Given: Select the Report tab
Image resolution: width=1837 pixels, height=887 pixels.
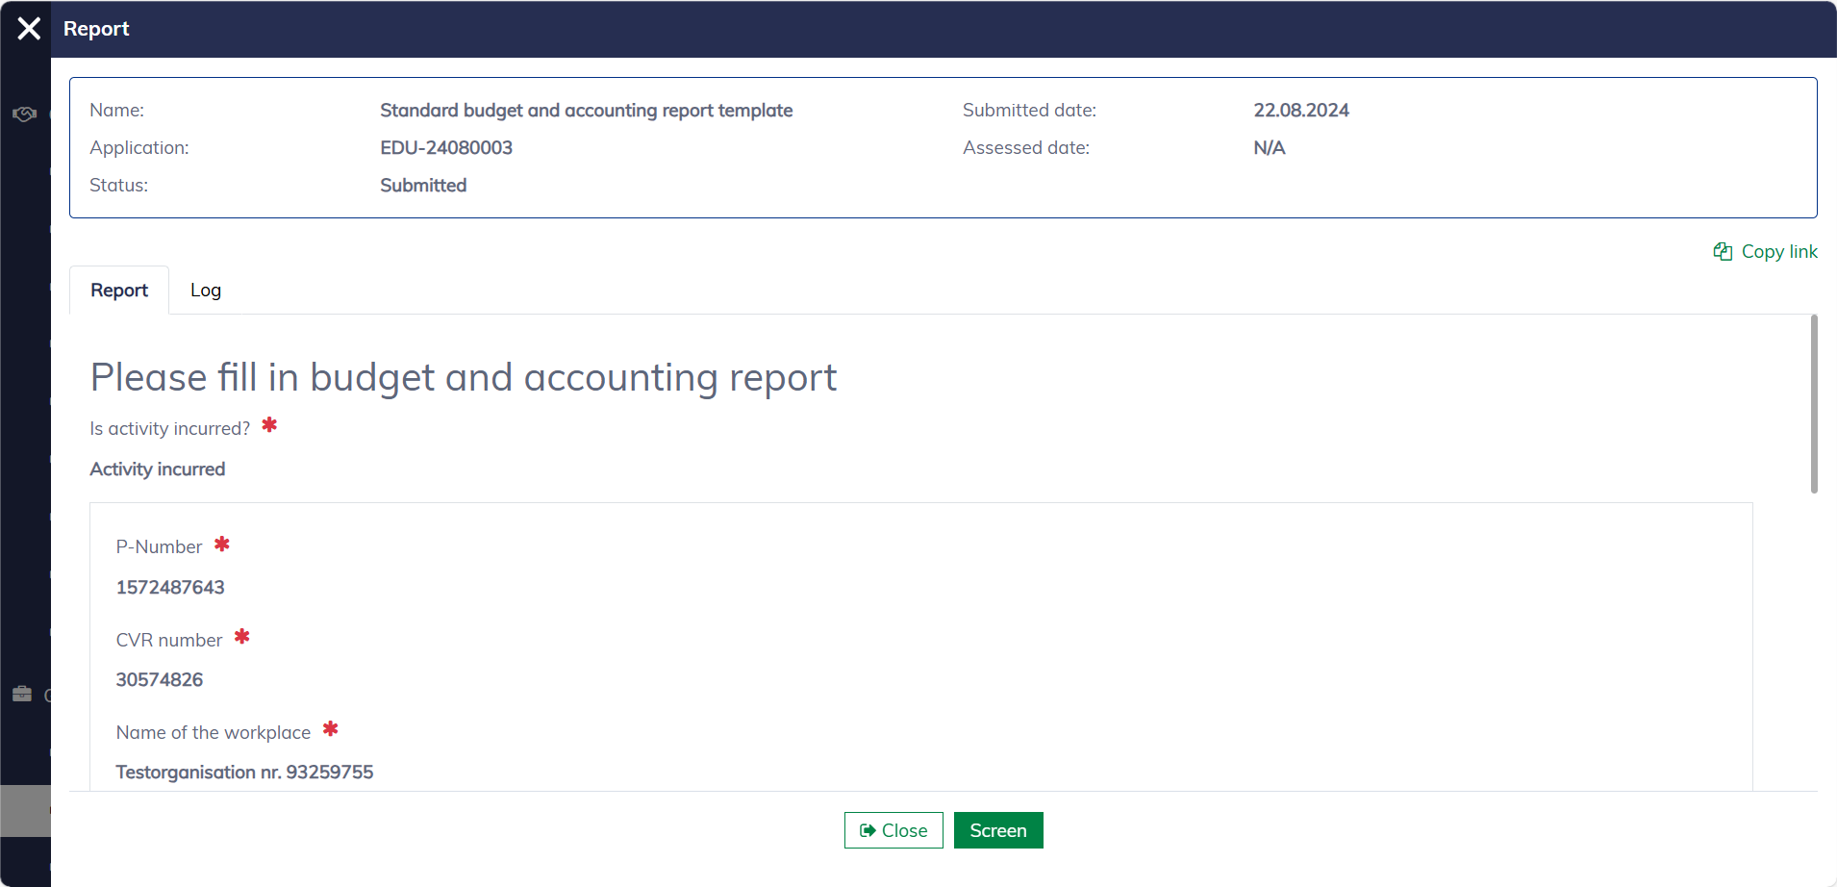Looking at the screenshot, I should click(x=119, y=291).
